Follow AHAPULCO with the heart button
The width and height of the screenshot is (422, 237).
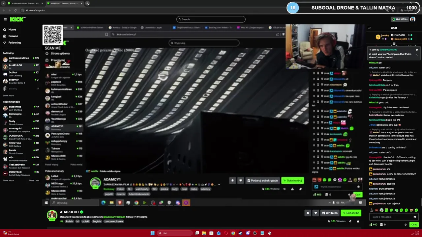pos(316,213)
